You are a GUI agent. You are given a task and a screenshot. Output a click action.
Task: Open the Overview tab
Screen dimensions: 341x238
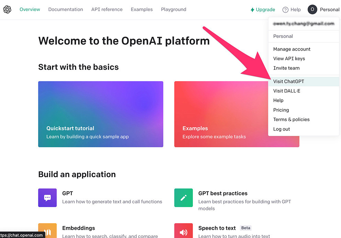click(x=30, y=9)
